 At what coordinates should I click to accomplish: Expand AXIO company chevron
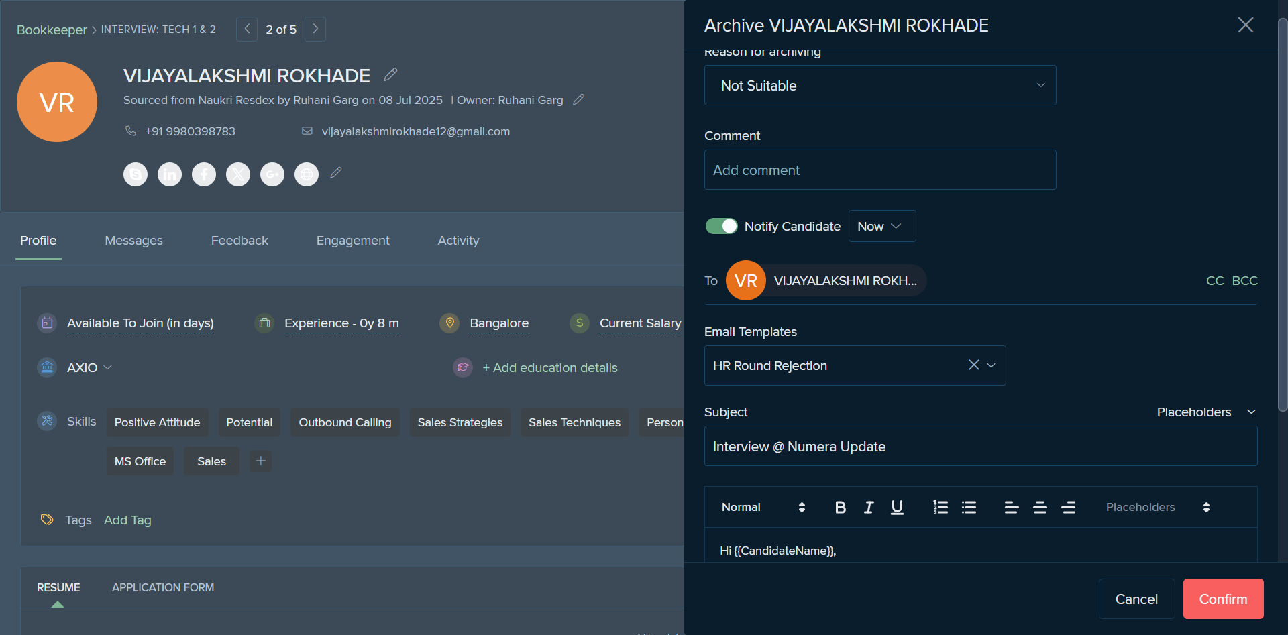(108, 367)
